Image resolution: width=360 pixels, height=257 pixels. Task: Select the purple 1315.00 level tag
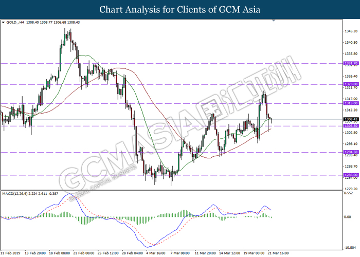coord(351,103)
